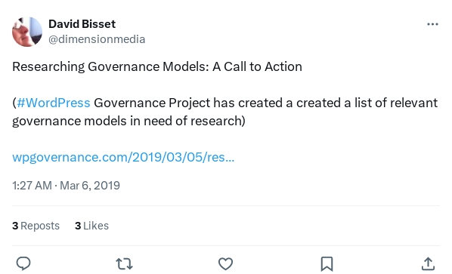Image resolution: width=452 pixels, height=274 pixels.
Task: Click the 'A Call to Action' phrase
Action: point(257,66)
